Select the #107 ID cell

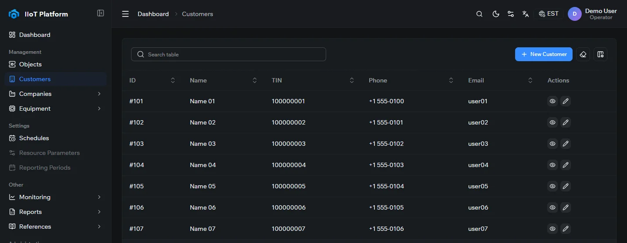pos(137,229)
